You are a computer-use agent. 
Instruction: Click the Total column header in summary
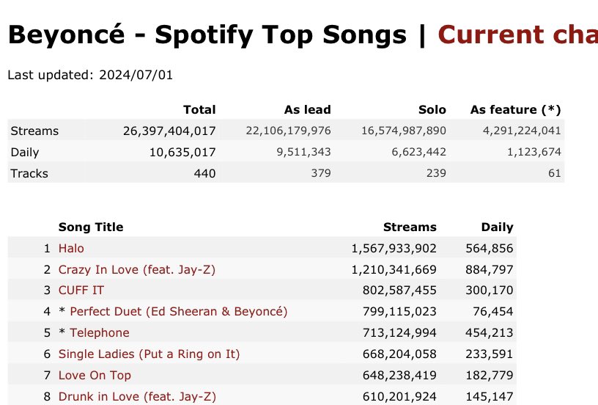(199, 110)
